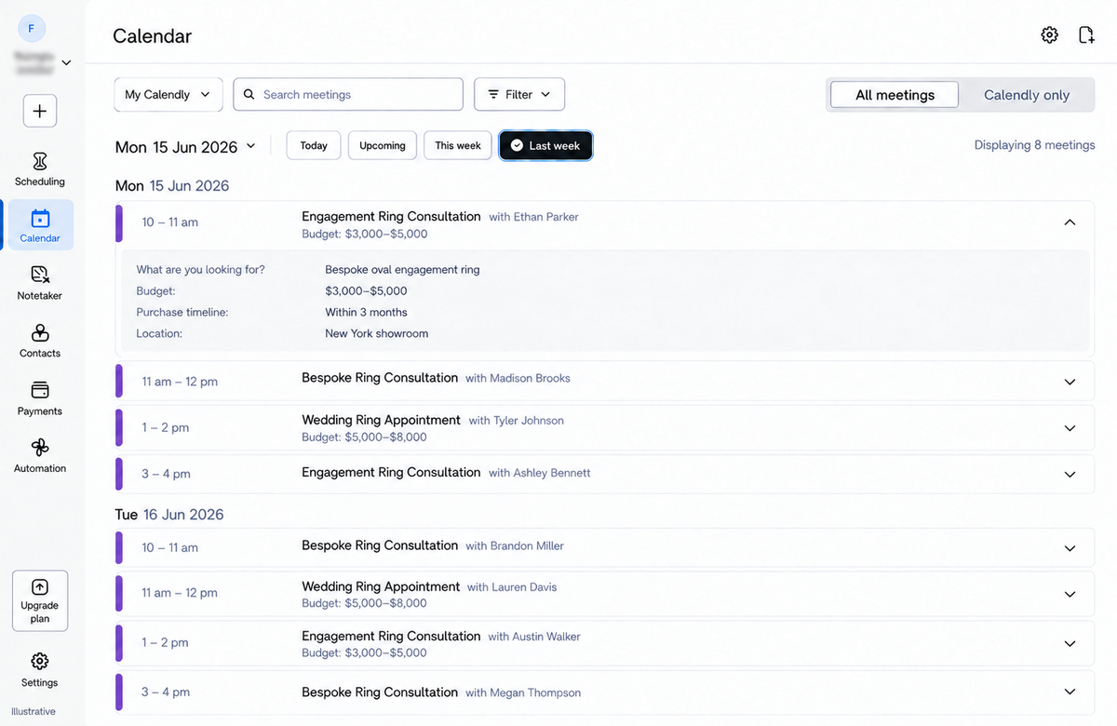Click the Upgrade plan arrow button
1117x726 pixels.
click(40, 600)
